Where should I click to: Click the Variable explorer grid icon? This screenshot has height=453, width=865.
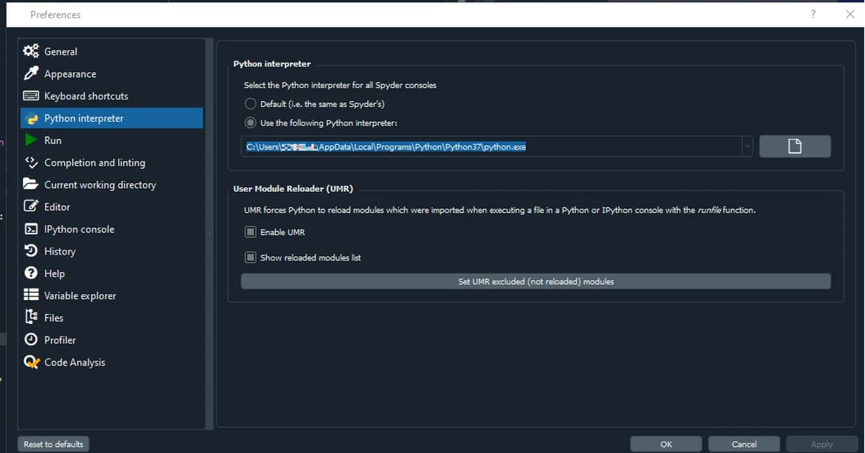pos(30,295)
